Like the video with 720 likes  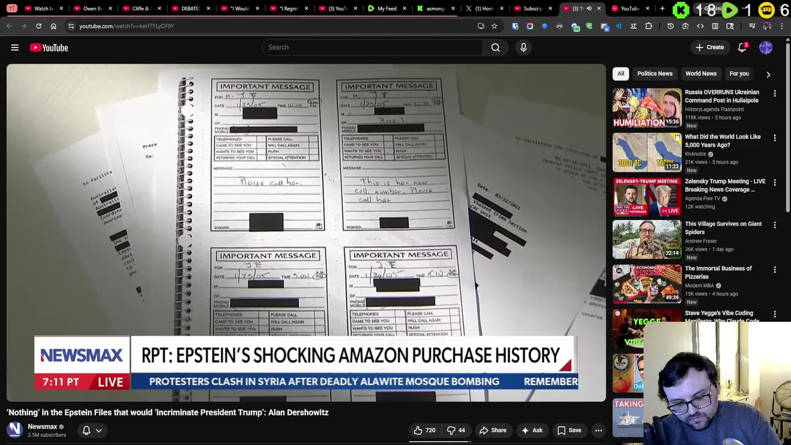point(424,430)
